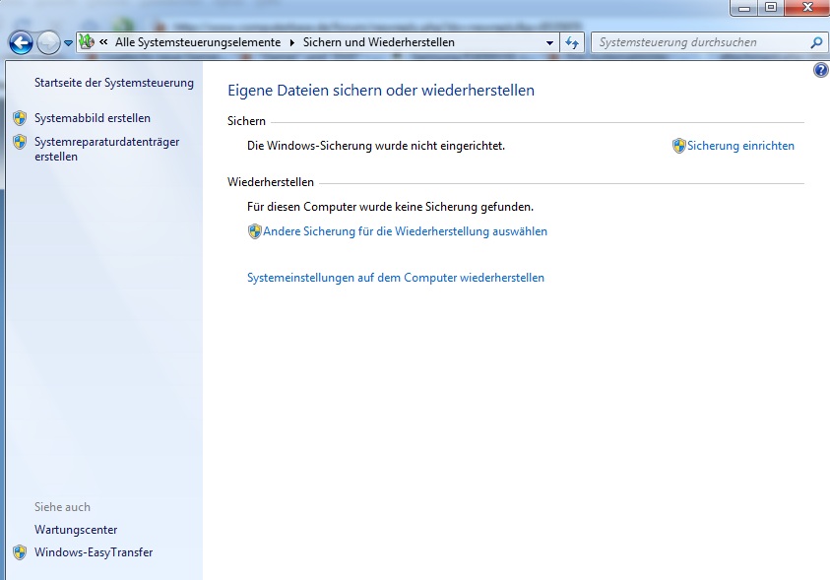Focus the Systemsteuerung durchsuchen search field
The width and height of the screenshot is (830, 580).
(x=700, y=42)
